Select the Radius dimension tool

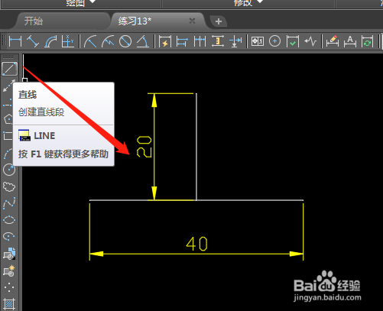point(90,41)
